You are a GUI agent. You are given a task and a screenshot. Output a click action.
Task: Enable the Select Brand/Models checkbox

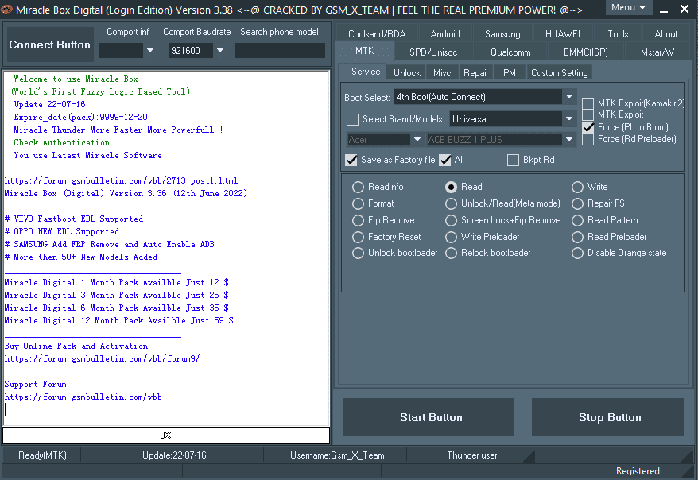pos(353,119)
